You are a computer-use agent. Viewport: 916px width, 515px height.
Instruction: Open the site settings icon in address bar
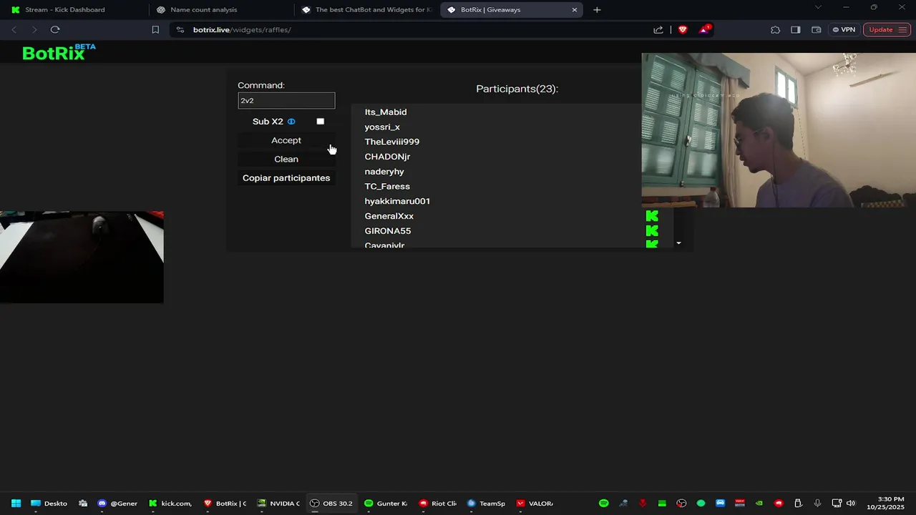(x=180, y=29)
